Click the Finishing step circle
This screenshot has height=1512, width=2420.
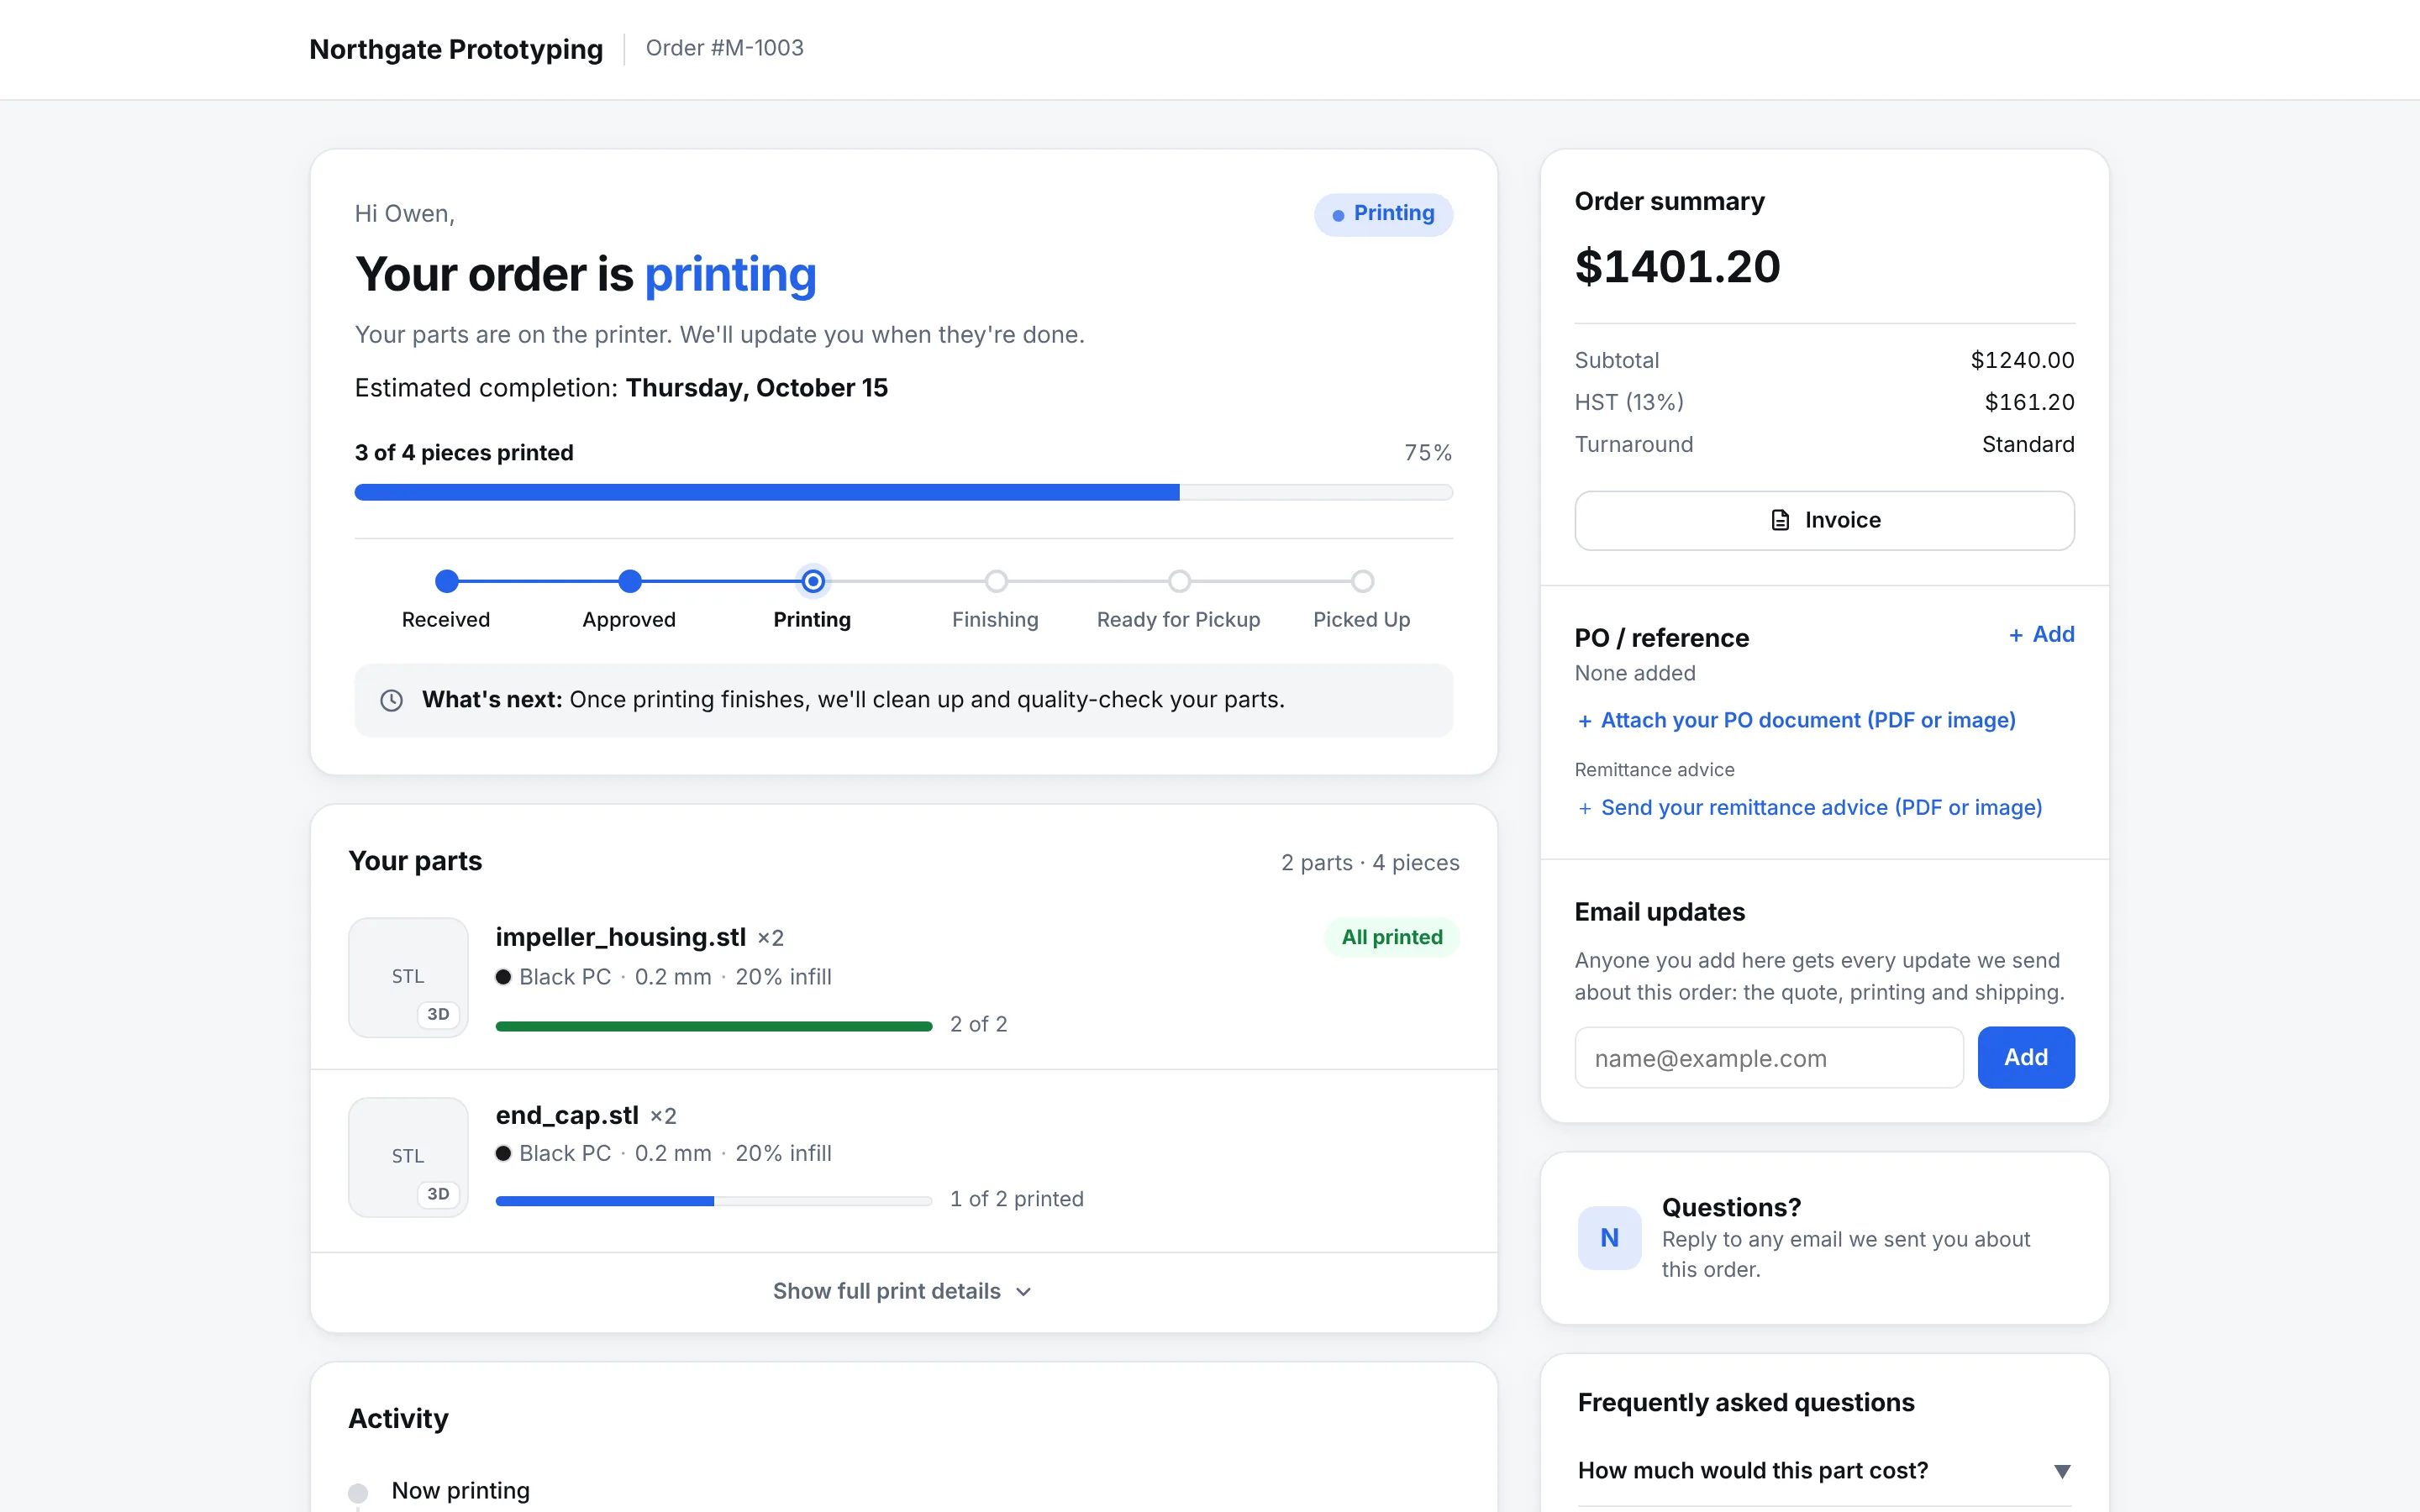coord(996,581)
